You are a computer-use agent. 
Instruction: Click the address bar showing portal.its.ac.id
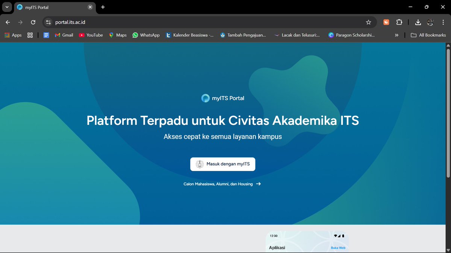[x=210, y=22]
